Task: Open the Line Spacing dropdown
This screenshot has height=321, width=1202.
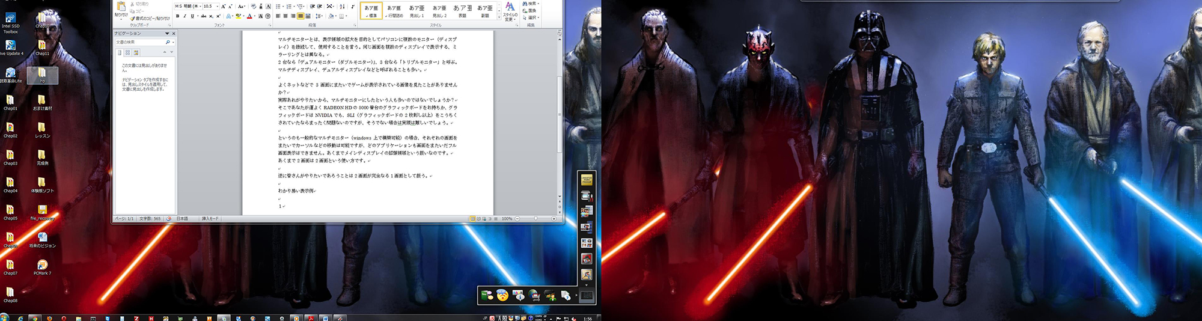Action: coord(319,16)
